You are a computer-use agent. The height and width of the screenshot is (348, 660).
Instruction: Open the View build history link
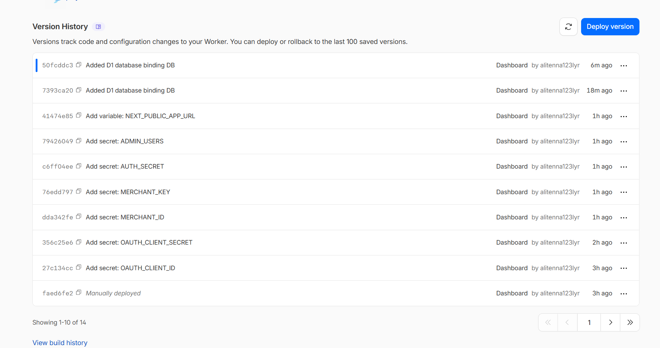pos(60,343)
